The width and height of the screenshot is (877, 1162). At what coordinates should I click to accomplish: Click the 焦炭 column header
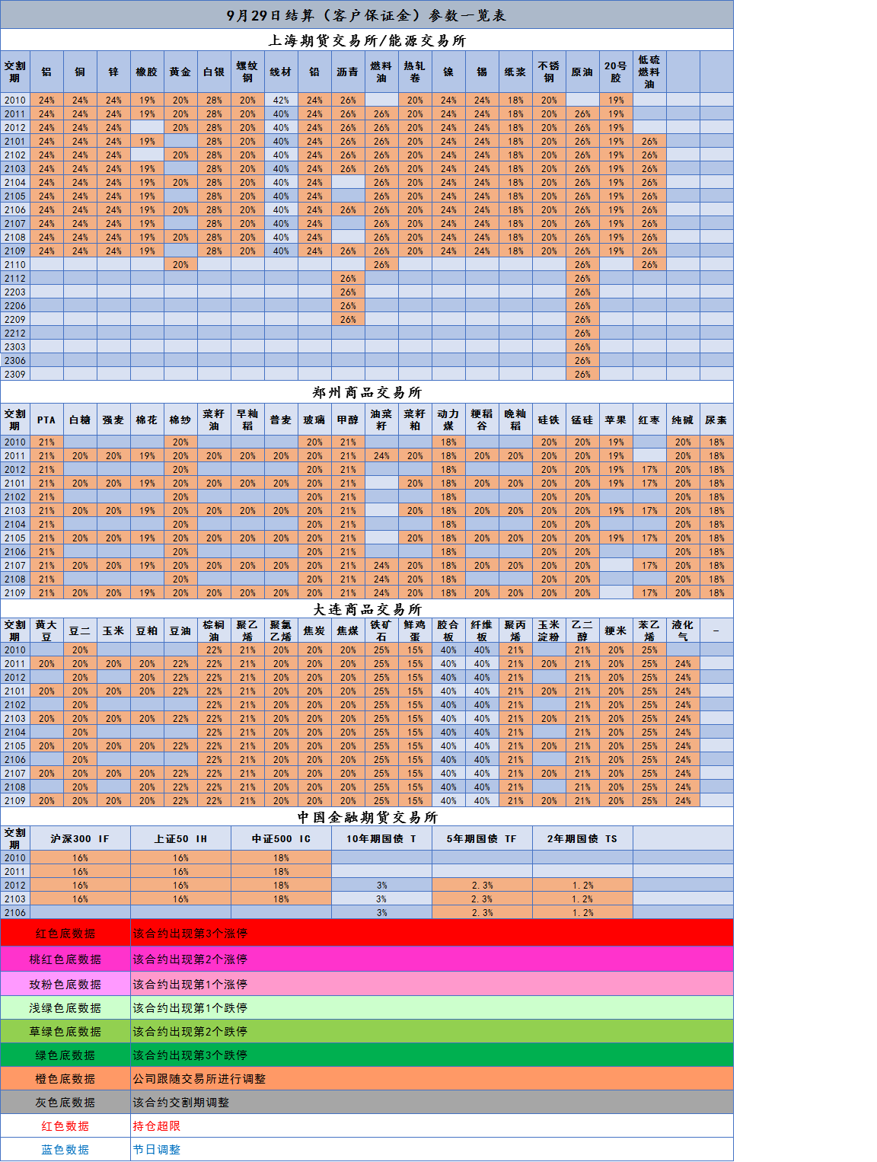click(314, 630)
